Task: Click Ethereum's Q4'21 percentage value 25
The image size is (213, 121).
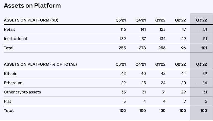Action: (144, 83)
